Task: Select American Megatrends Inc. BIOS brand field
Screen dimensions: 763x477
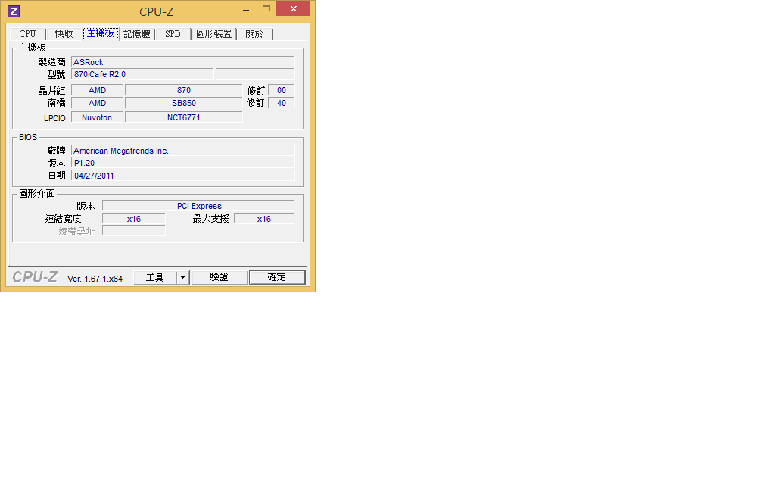Action: pyautogui.click(x=183, y=151)
